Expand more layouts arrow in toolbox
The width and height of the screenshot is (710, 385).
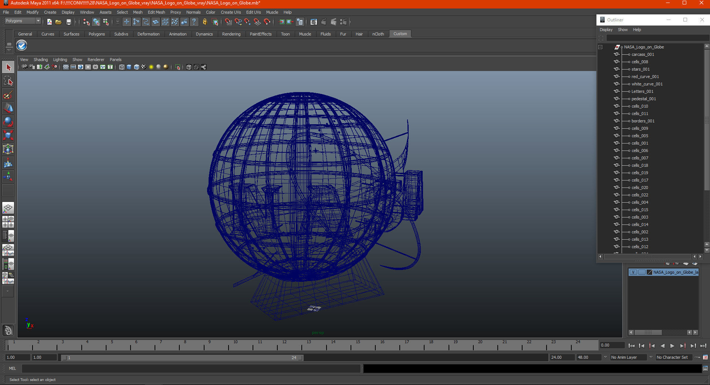coord(8,291)
